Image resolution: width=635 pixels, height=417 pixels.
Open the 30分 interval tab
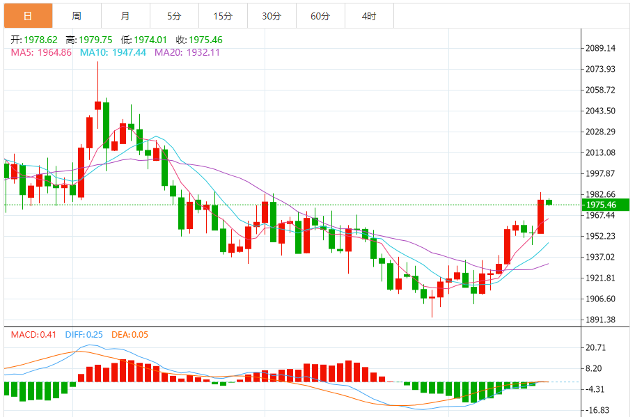[272, 16]
